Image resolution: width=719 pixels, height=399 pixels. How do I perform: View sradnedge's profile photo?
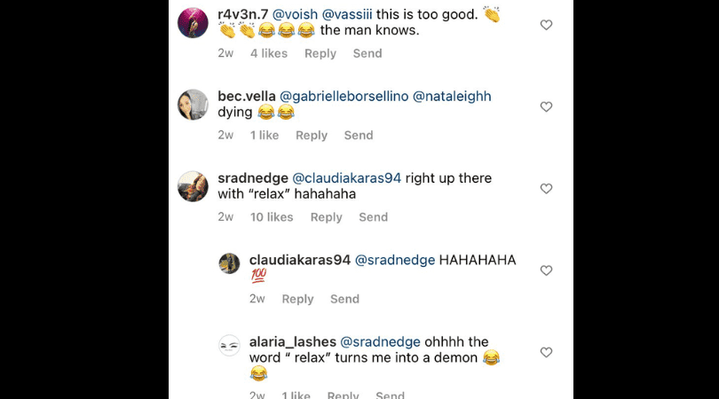pos(193,186)
